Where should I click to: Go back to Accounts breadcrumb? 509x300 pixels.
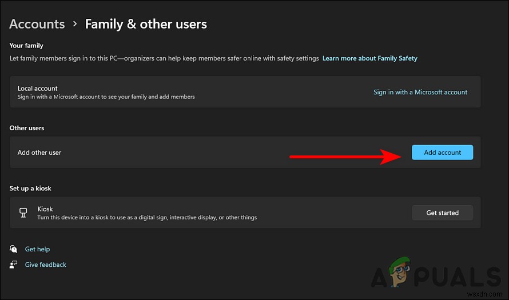point(37,24)
